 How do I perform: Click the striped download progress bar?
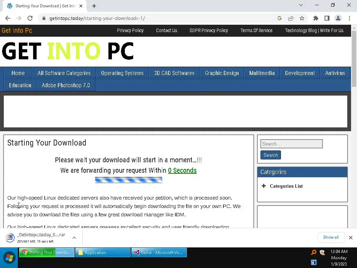point(128,180)
